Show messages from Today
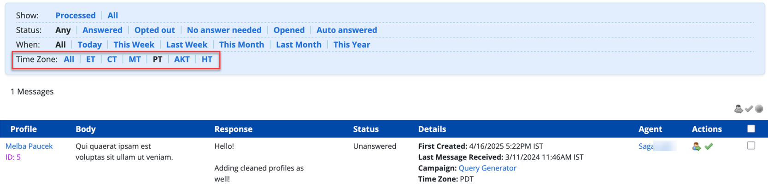768x186 pixels. pyautogui.click(x=89, y=45)
